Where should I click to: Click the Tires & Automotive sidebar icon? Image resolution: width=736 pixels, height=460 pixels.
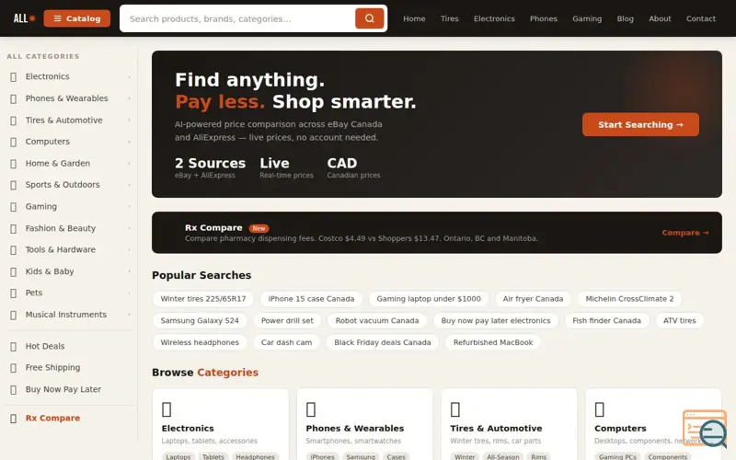pos(14,121)
